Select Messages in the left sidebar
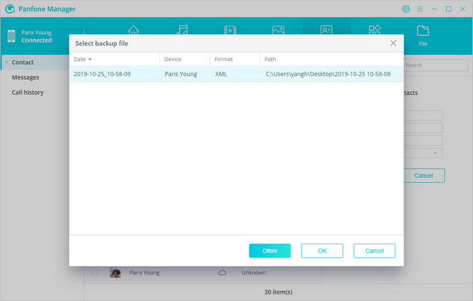This screenshot has width=473, height=301. pos(26,78)
